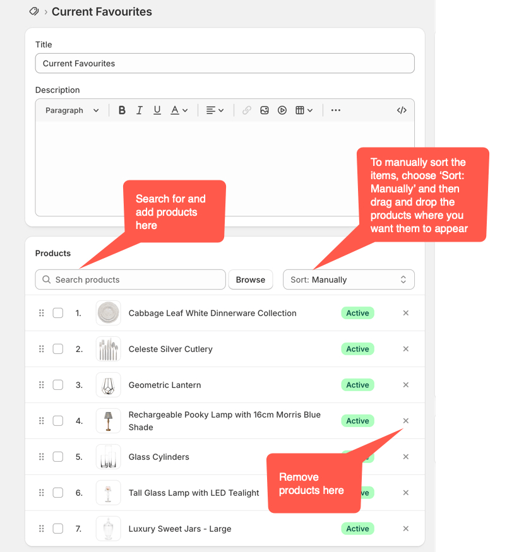The width and height of the screenshot is (507, 552).
Task: Apply italic formatting in the description editor
Action: tap(140, 110)
